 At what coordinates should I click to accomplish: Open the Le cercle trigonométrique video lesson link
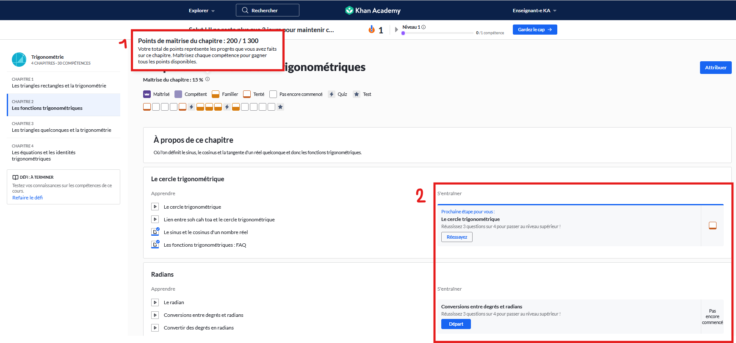pos(192,207)
